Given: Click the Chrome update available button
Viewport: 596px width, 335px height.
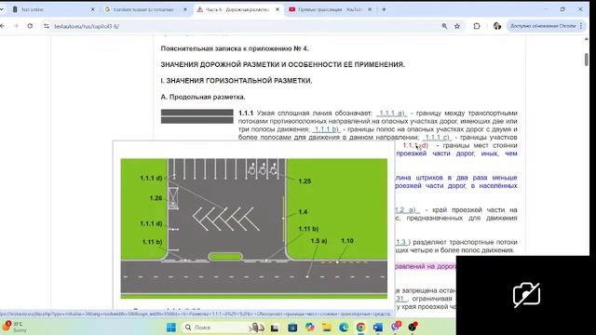Looking at the screenshot, I should point(542,26).
